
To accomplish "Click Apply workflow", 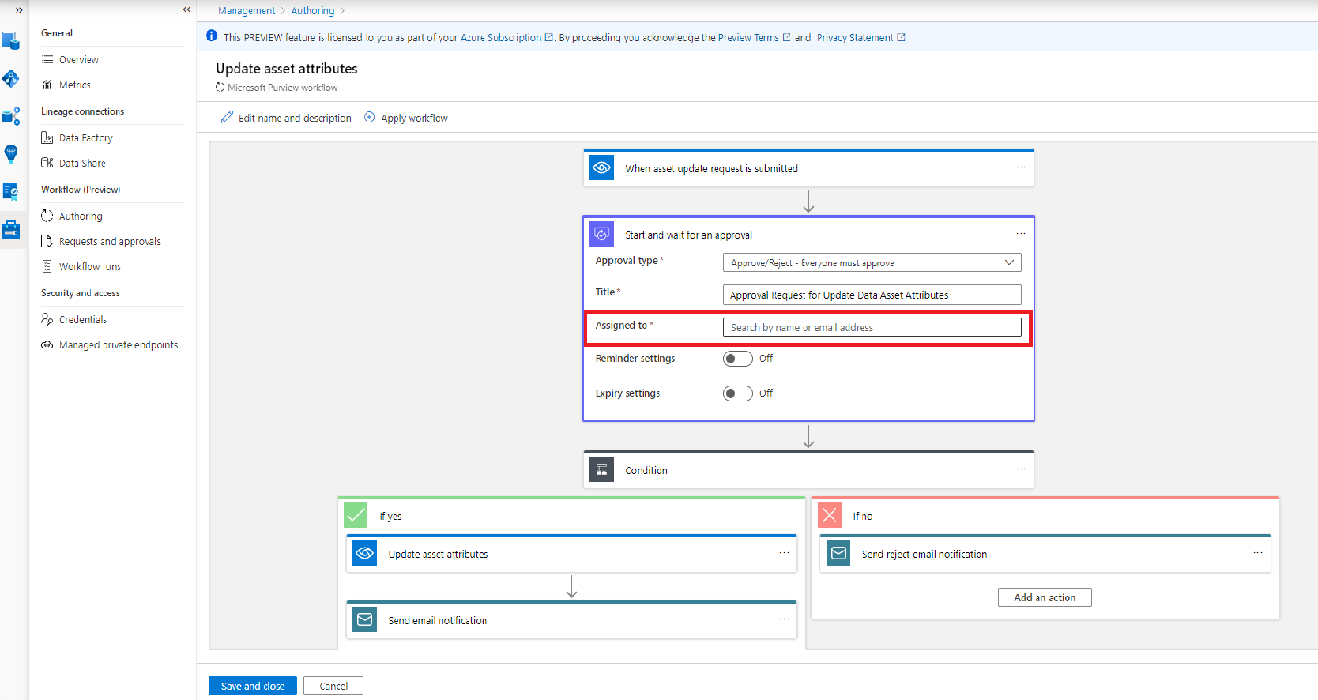I will coord(406,118).
